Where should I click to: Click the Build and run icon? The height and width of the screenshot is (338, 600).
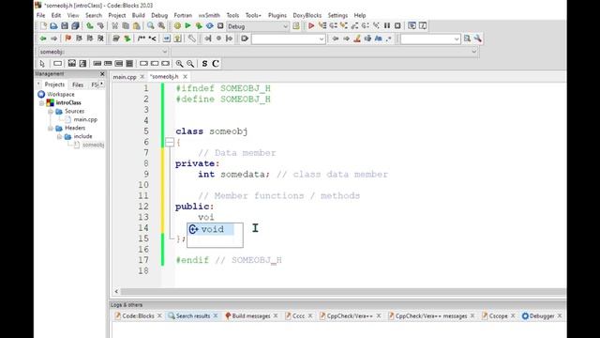click(x=199, y=25)
